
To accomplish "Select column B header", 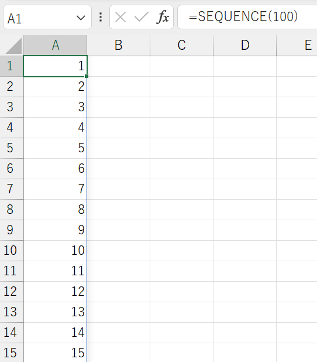I will point(119,45).
